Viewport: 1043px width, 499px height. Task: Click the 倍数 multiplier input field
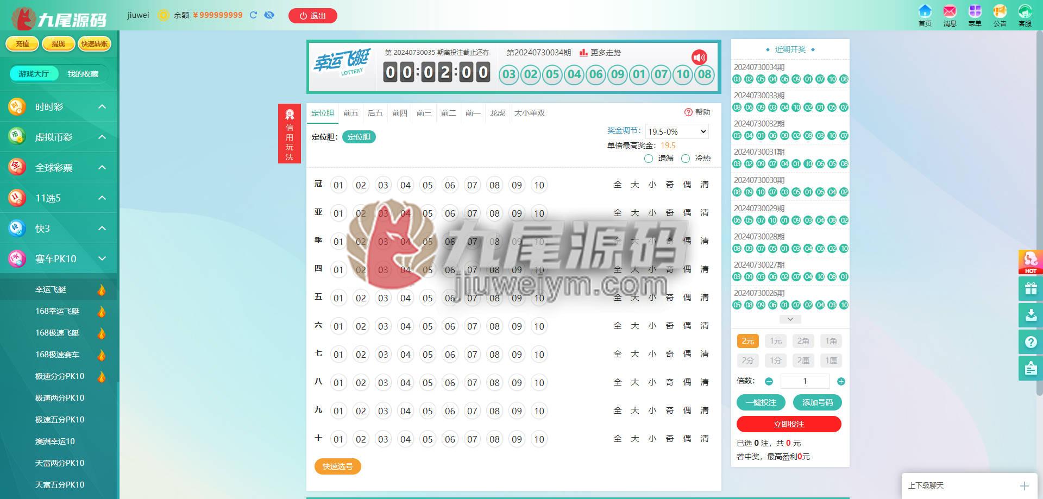click(805, 381)
